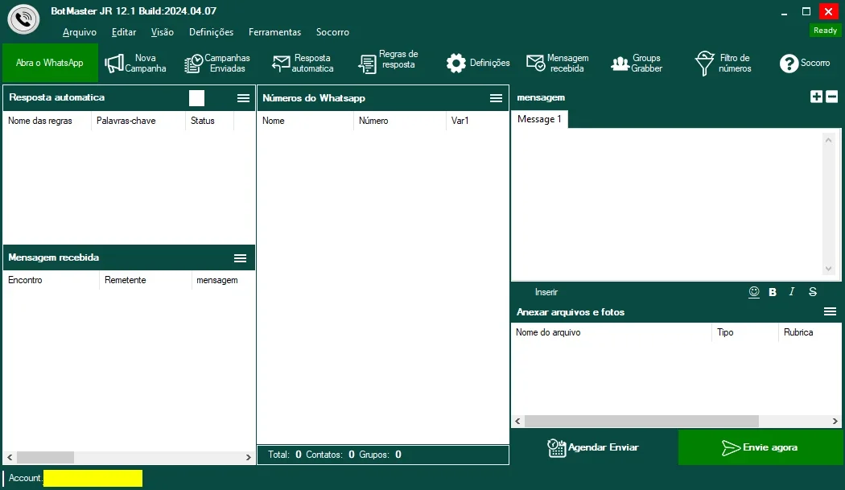Open the Regras de resposta icon

click(367, 64)
